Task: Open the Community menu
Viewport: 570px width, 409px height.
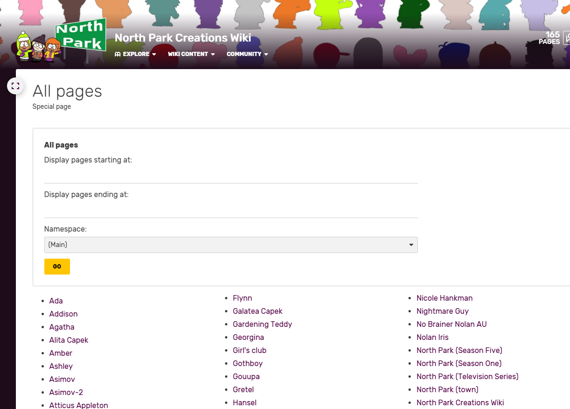Action: click(x=247, y=54)
